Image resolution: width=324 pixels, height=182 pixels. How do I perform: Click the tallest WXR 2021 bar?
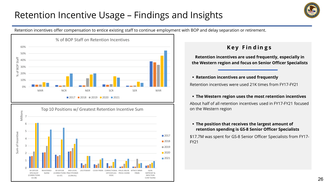click(x=166, y=69)
